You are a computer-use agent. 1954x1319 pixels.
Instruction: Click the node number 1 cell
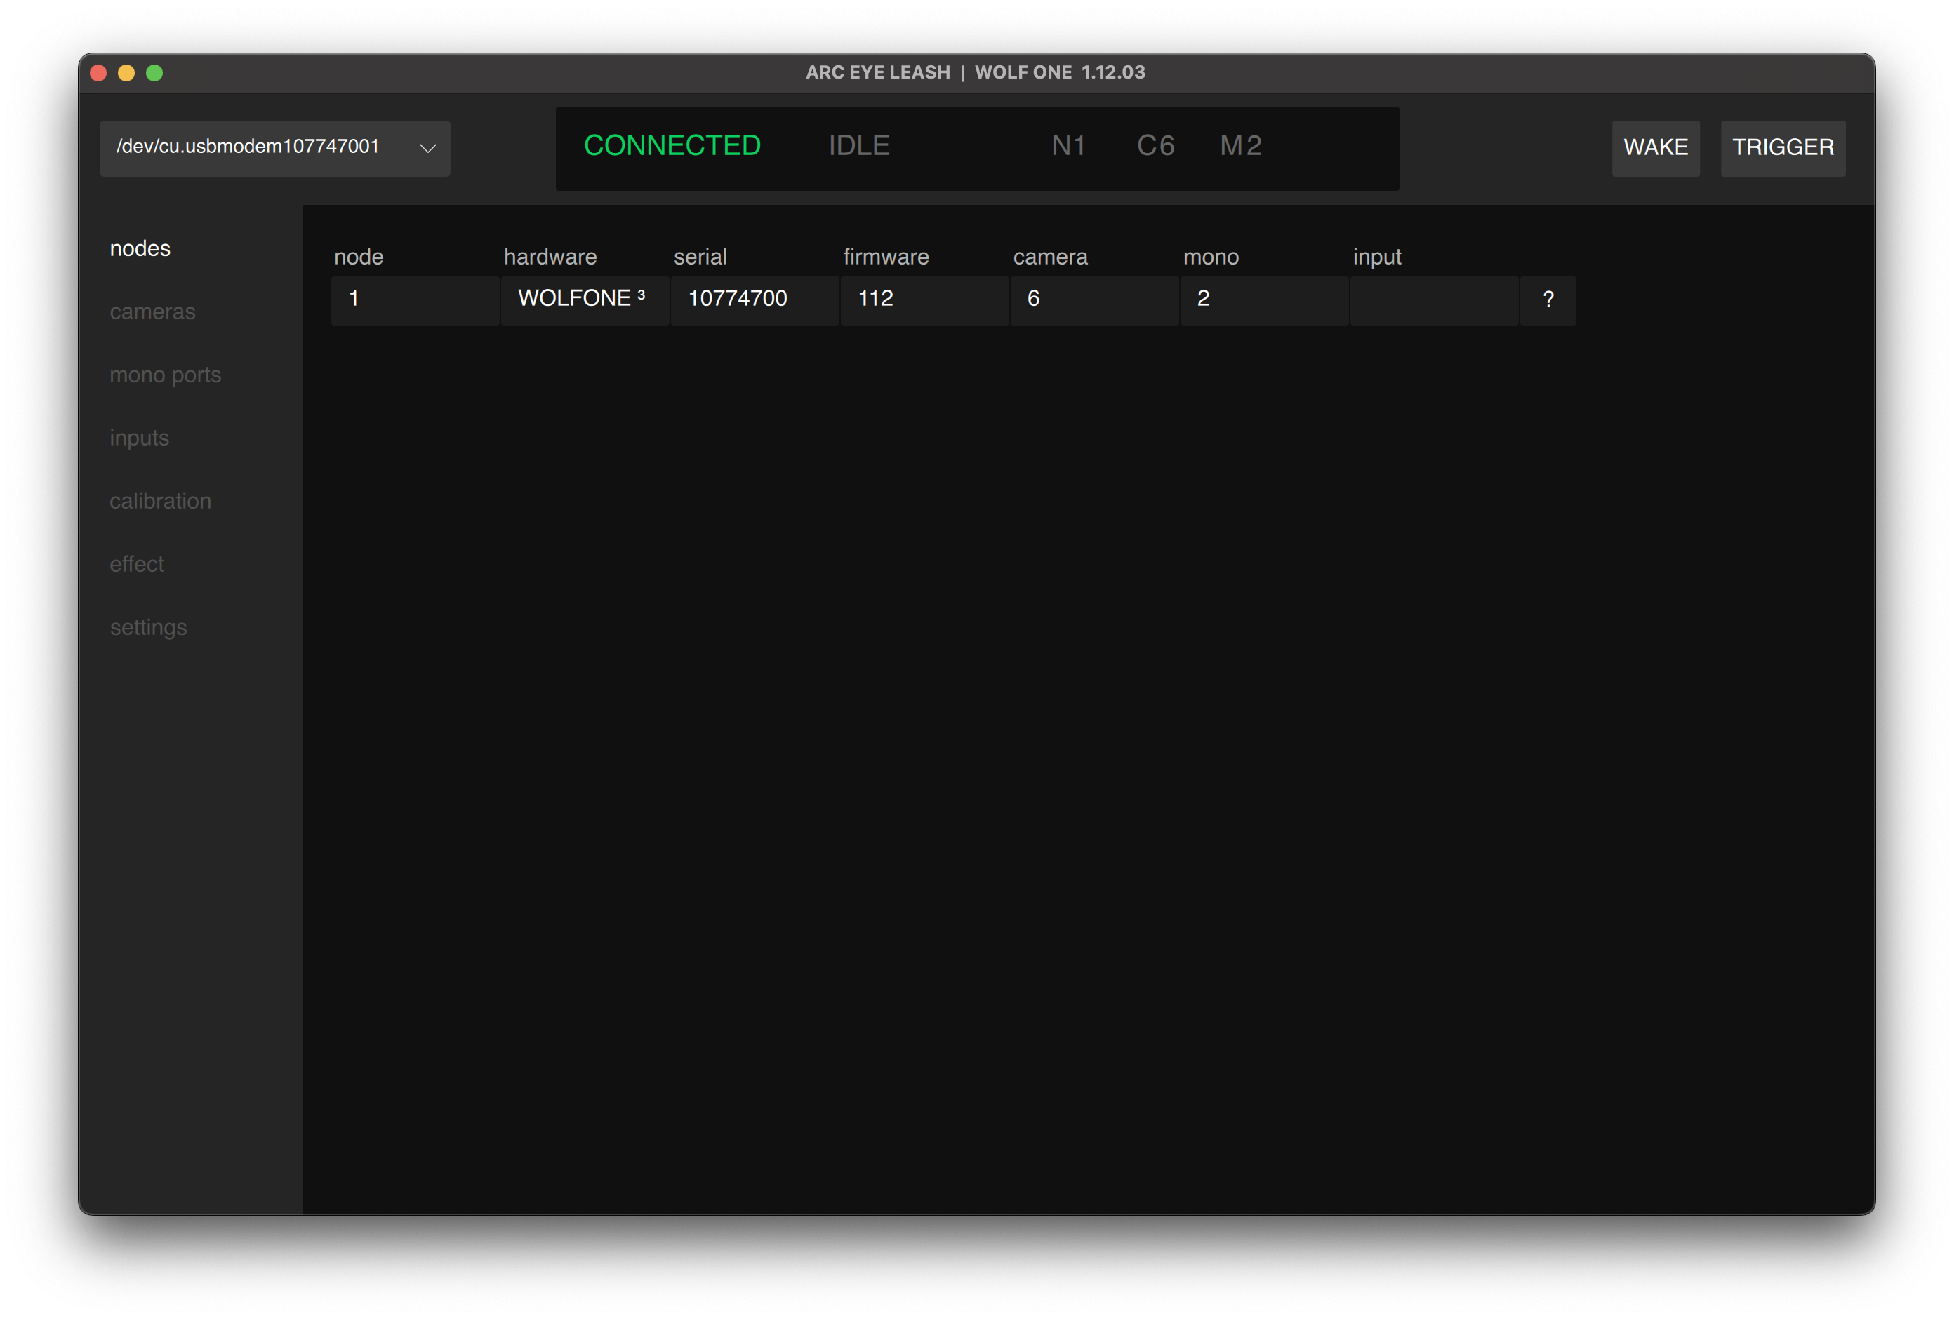tap(416, 300)
